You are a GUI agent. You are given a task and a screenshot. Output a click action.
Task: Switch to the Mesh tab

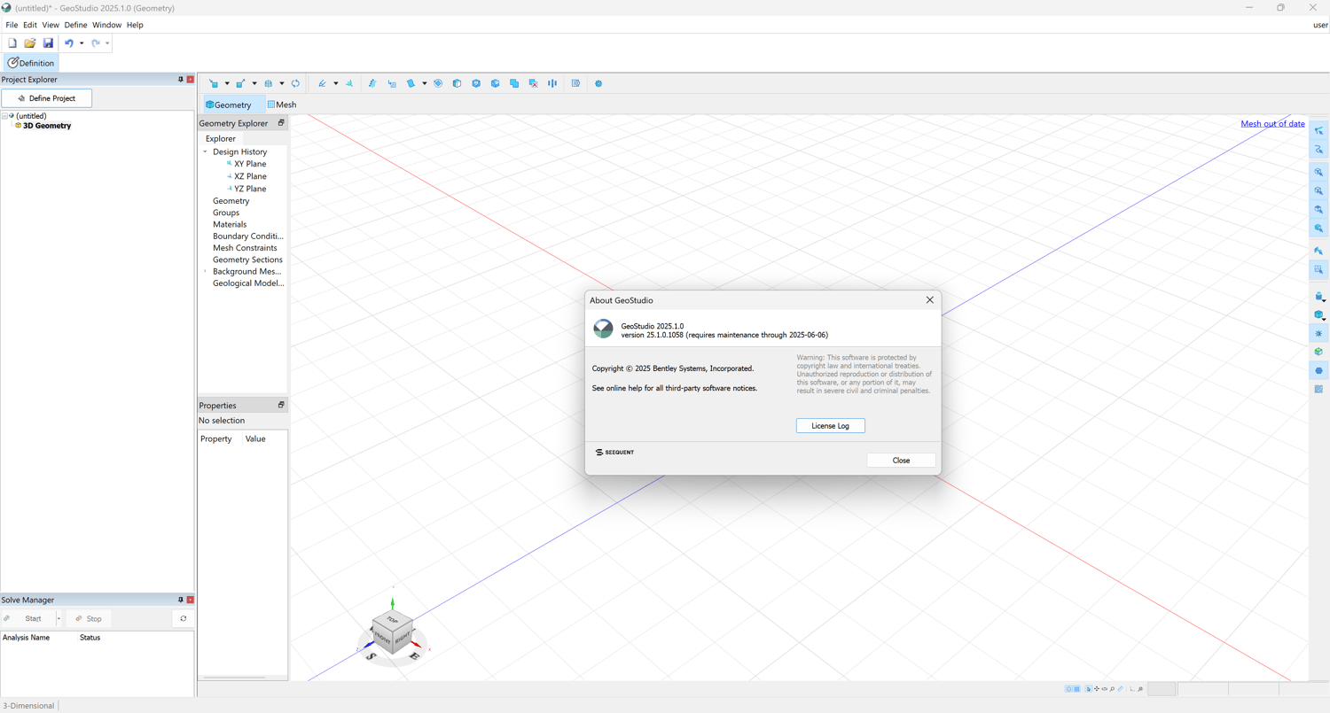pos(282,105)
